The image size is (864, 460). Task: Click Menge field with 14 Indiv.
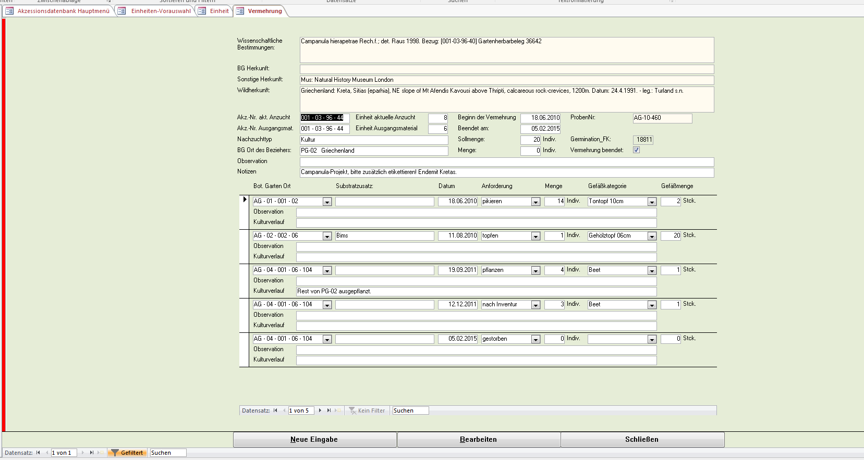(554, 202)
